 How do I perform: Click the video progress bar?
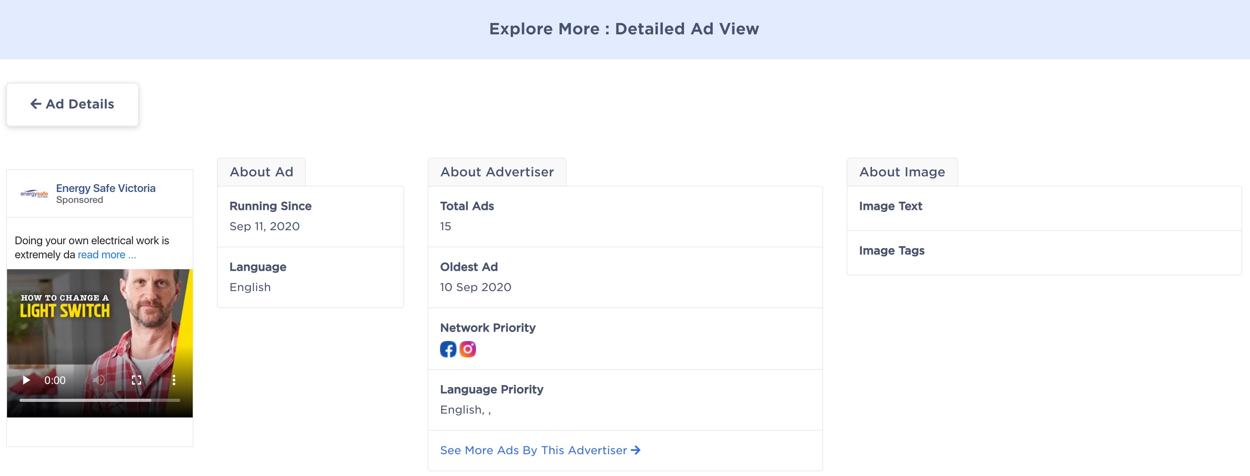click(99, 400)
